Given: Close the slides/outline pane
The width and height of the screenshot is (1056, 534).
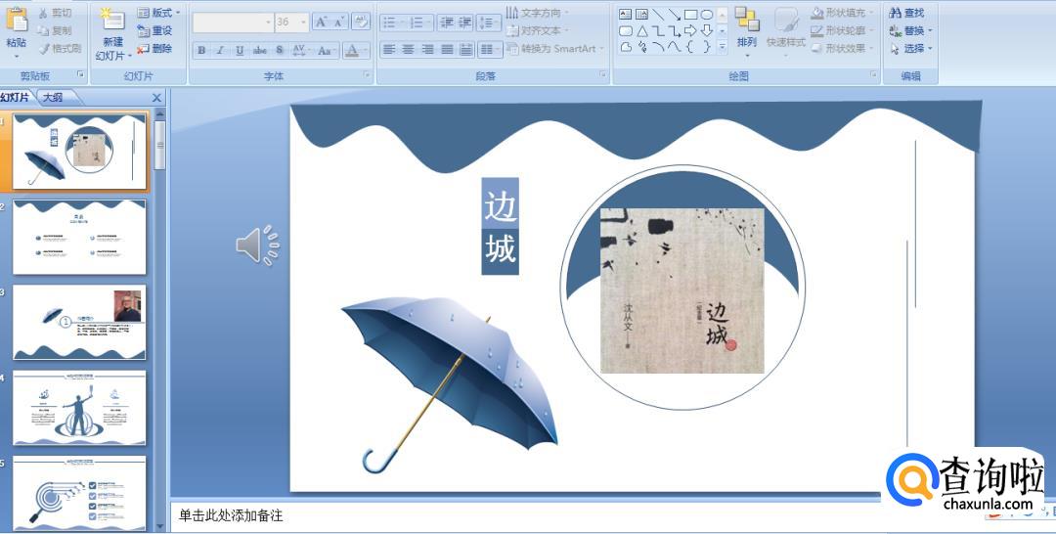Looking at the screenshot, I should [156, 99].
